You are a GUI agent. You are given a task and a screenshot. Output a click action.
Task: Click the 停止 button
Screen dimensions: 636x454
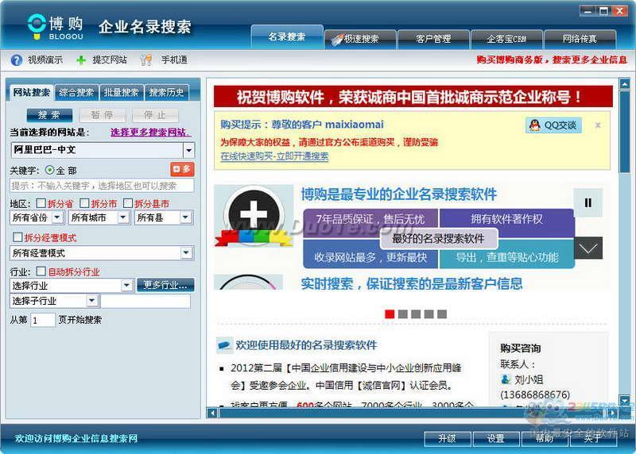[155, 115]
